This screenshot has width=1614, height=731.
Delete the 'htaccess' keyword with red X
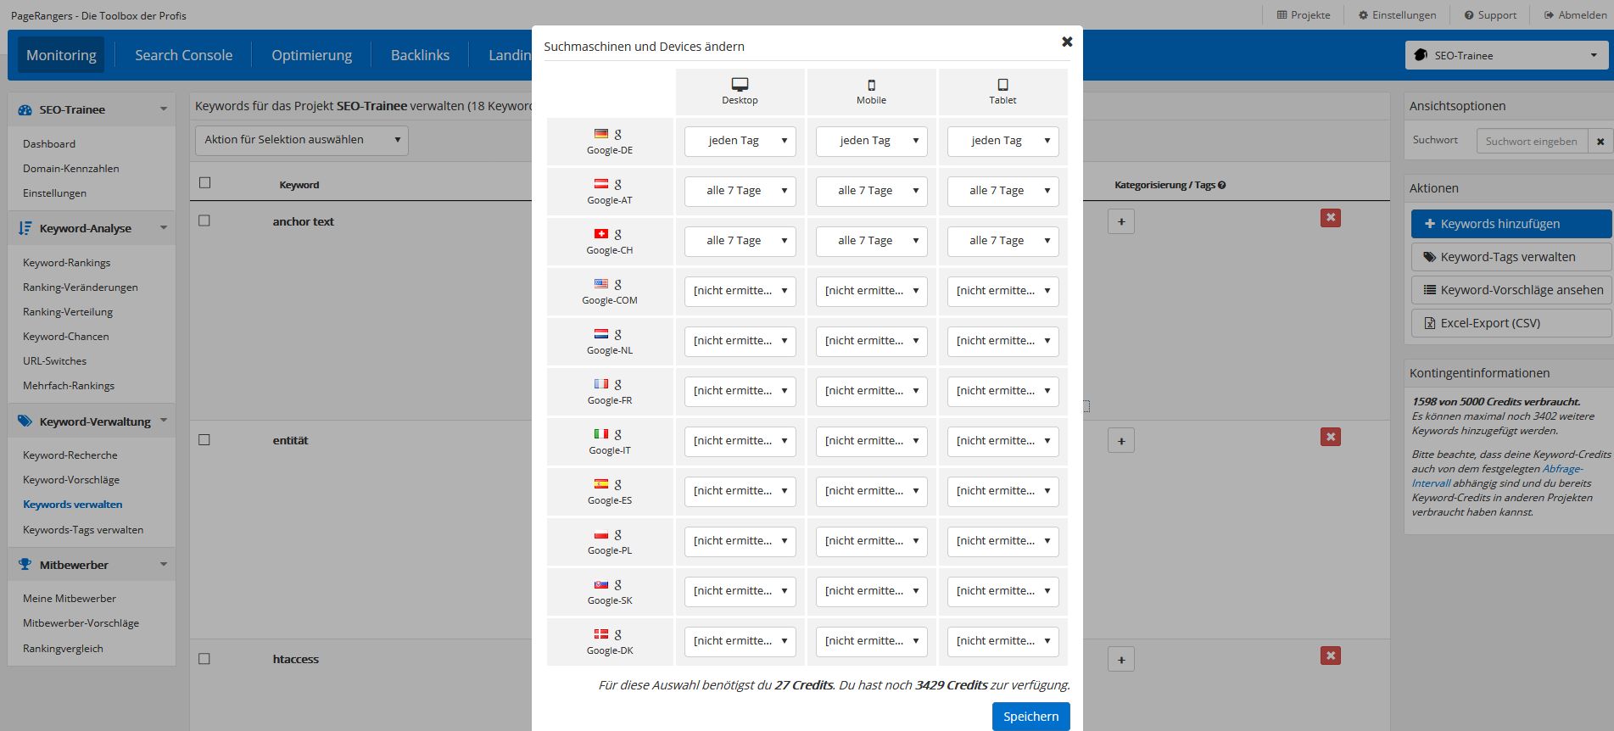click(1331, 656)
